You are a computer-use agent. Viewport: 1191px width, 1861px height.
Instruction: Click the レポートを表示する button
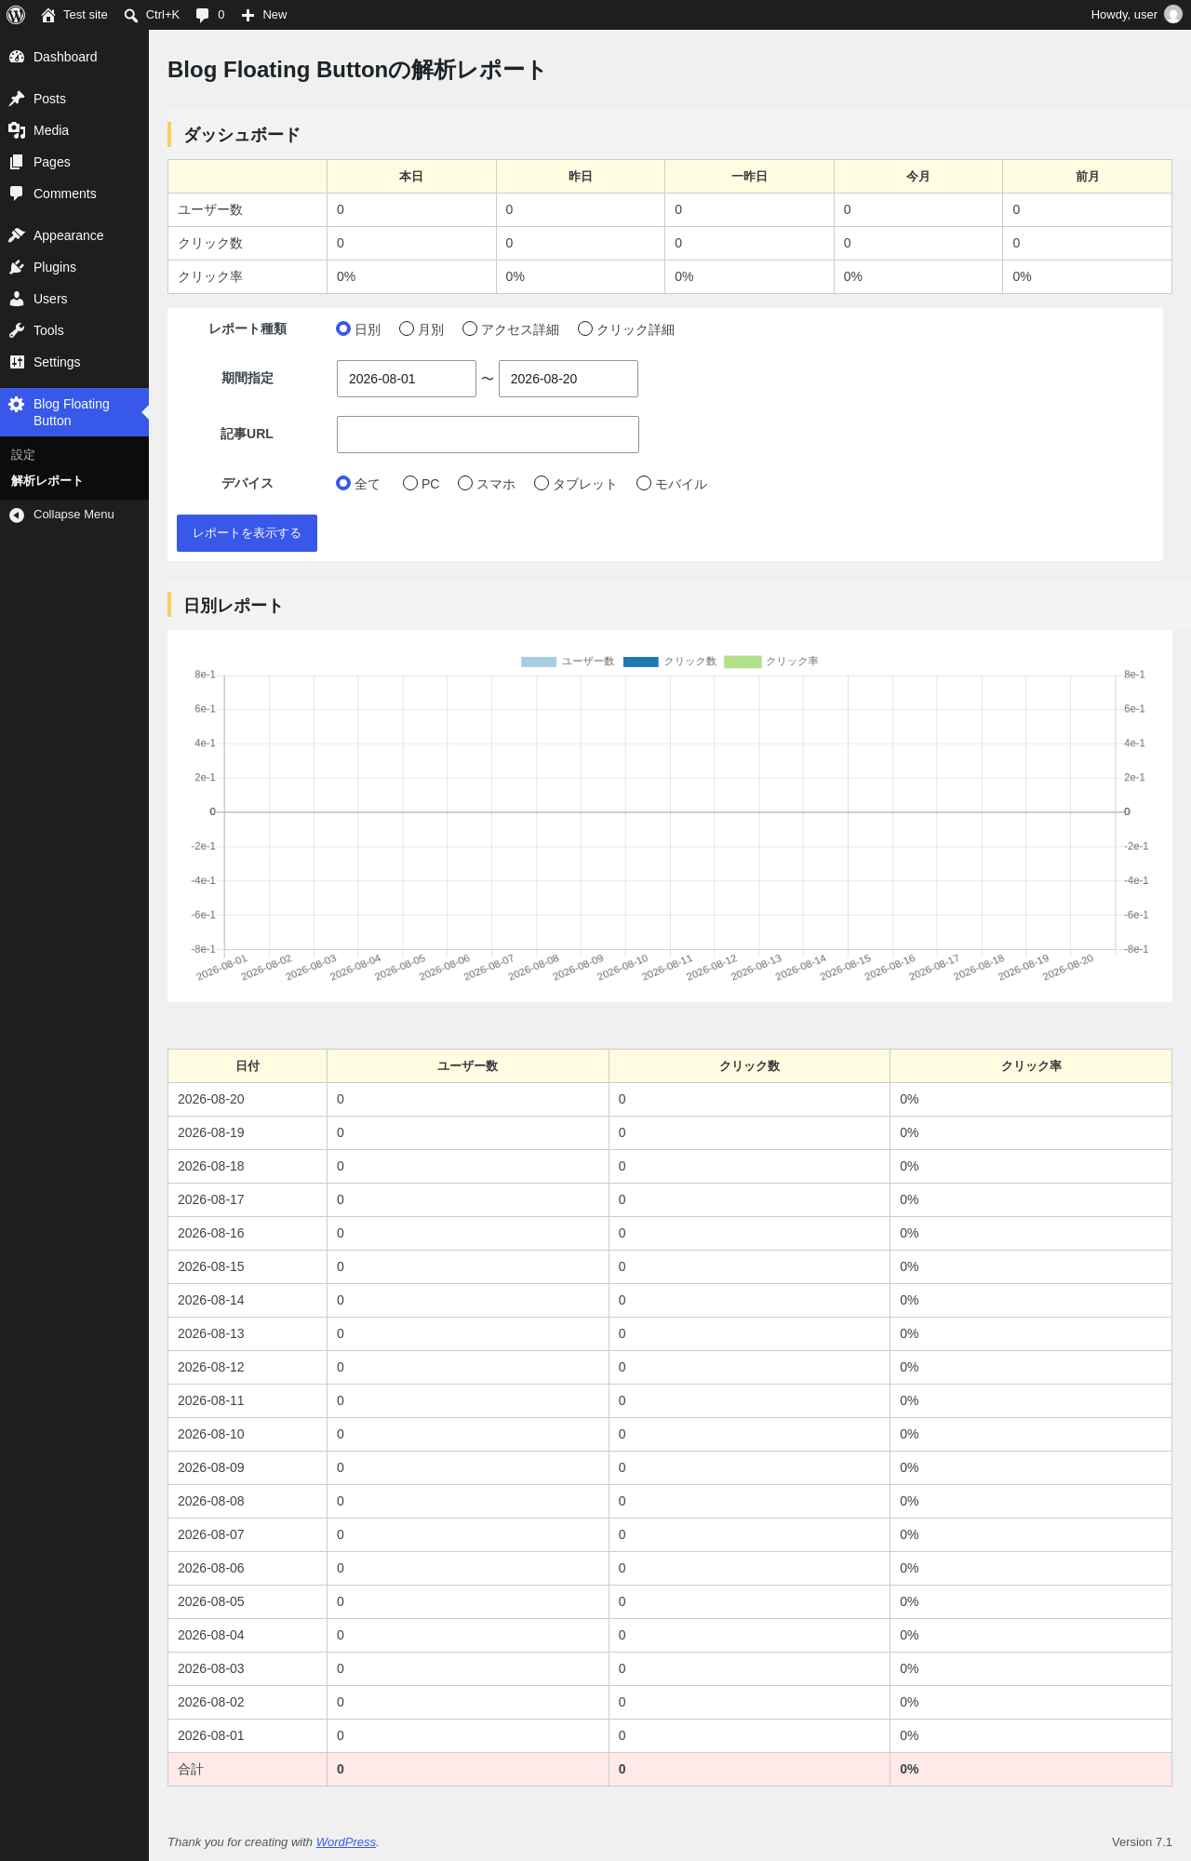(x=247, y=533)
